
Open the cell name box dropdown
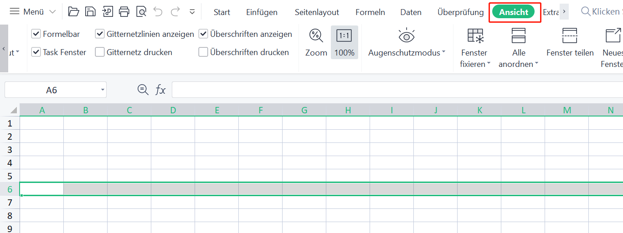pos(103,90)
